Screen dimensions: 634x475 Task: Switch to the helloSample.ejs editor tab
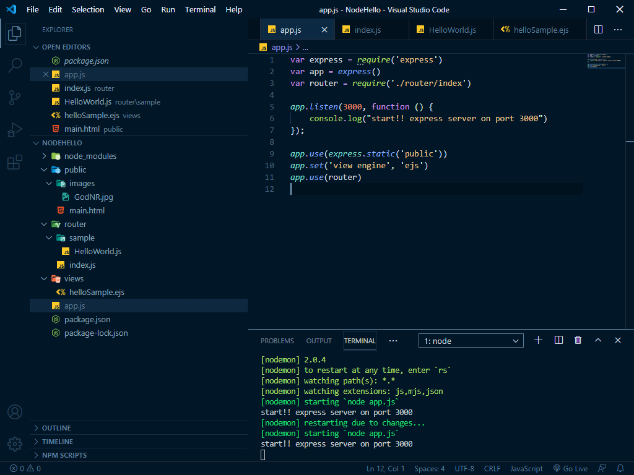tap(540, 30)
